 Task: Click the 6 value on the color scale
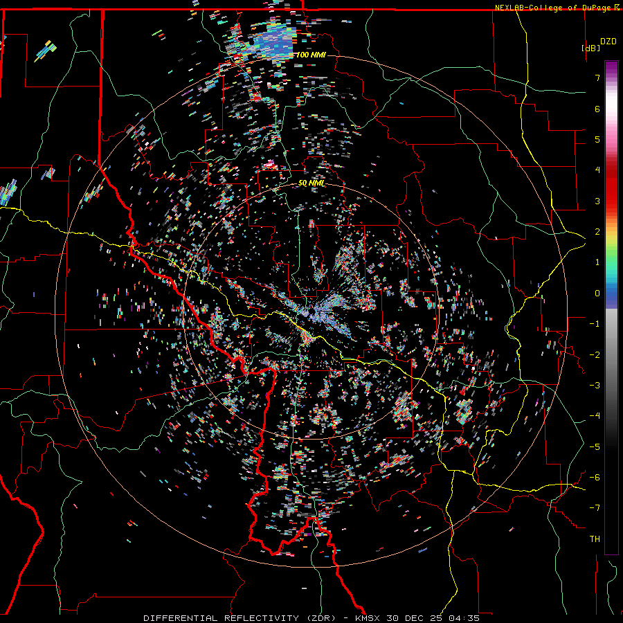(x=597, y=109)
